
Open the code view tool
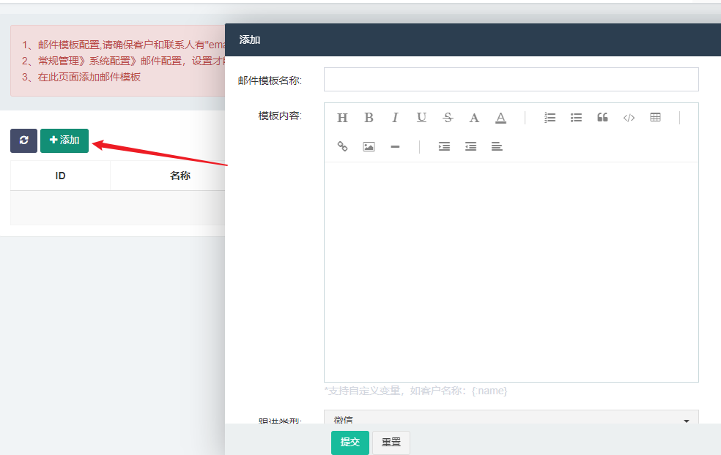tap(629, 117)
